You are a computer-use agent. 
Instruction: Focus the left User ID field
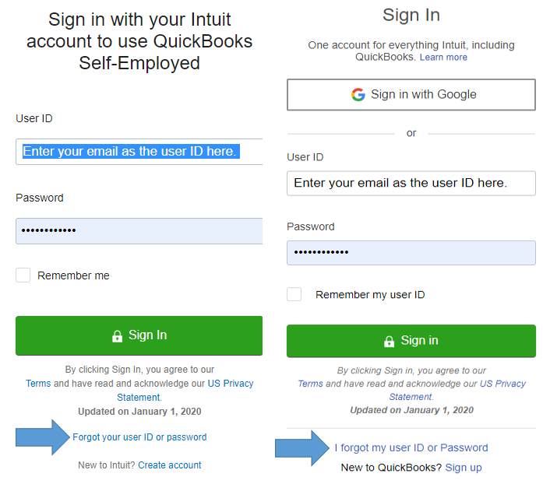139,152
